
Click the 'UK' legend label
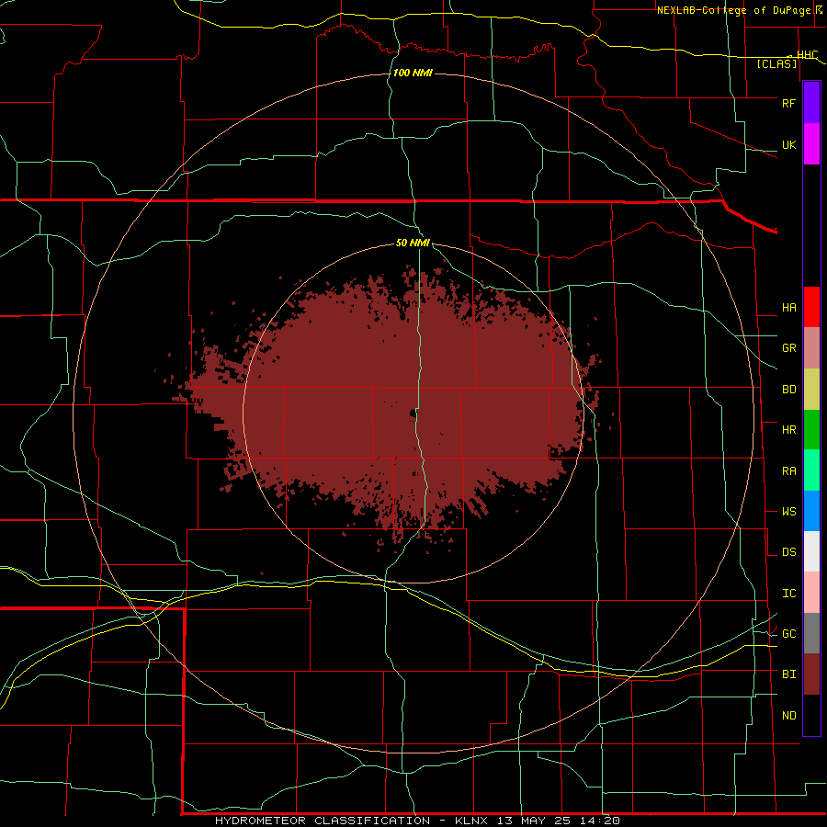click(788, 145)
